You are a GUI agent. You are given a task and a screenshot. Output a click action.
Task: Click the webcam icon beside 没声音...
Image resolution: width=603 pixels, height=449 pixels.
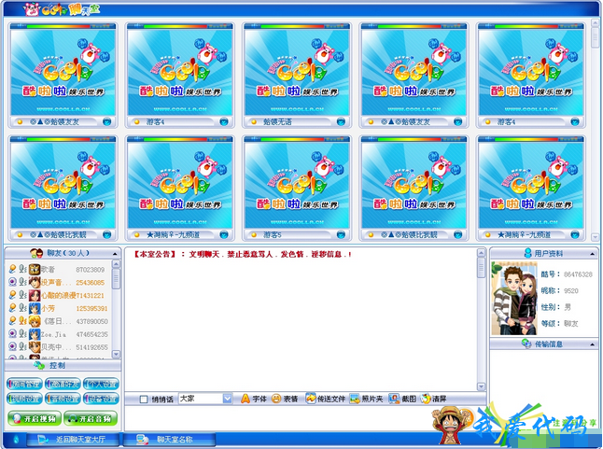click(x=12, y=282)
